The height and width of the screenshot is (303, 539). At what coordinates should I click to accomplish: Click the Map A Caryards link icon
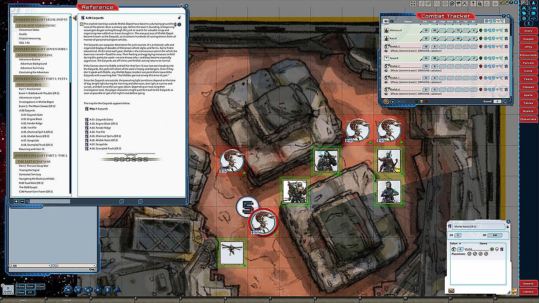[87, 109]
